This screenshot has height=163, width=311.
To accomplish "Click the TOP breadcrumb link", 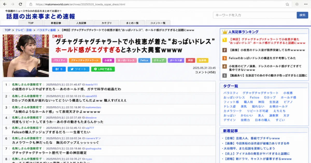I will [x=8, y=30].
